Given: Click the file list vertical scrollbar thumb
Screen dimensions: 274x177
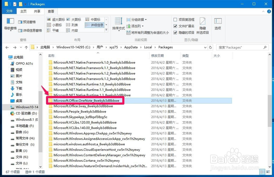Looking at the screenshot, I should coord(270,111).
